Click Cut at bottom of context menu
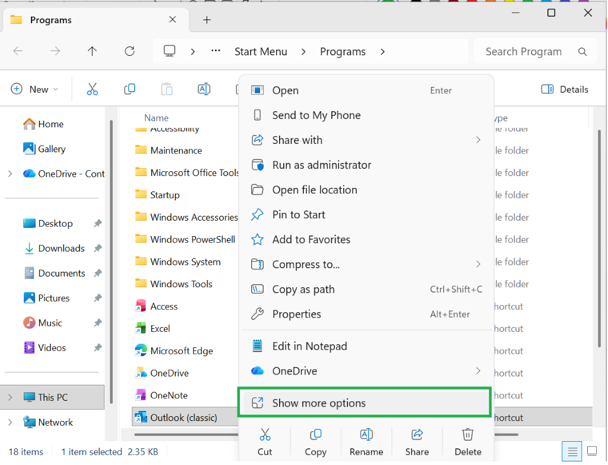 (x=265, y=442)
